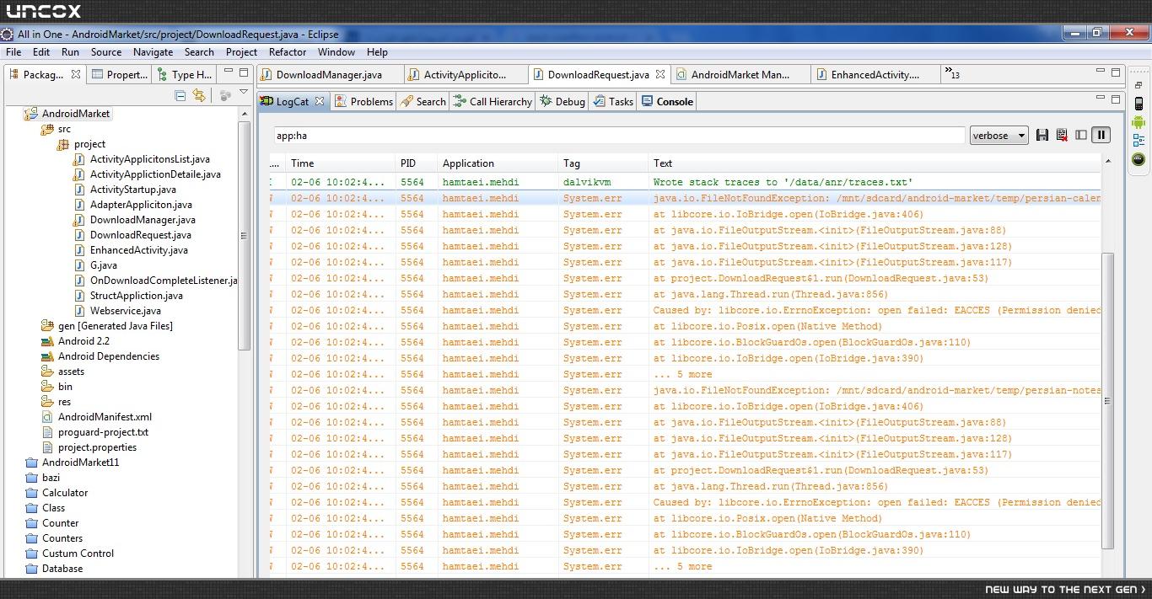Switch to the Console tab
The image size is (1152, 599).
coord(667,101)
